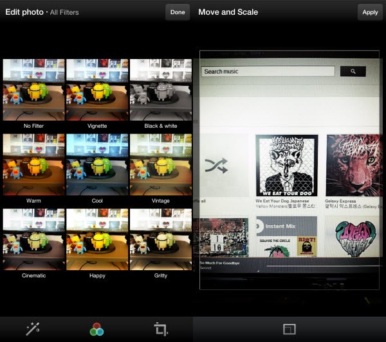Click the heart graffiti album cover

click(x=355, y=239)
